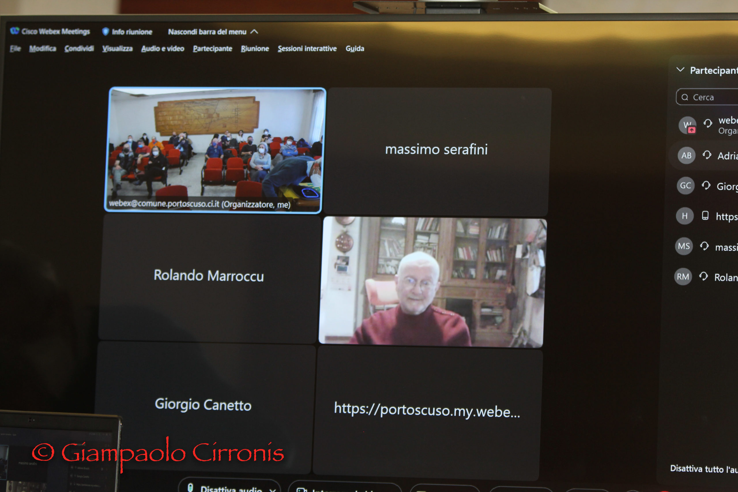Open the audio options arrow beside Disattiva audio
The image size is (738, 492).
[x=273, y=489]
